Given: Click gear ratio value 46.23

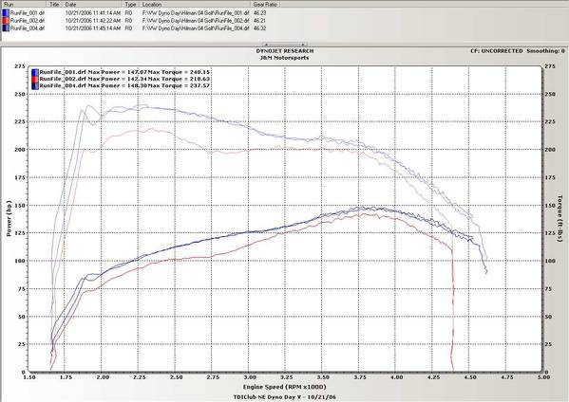Looking at the screenshot, I should tap(259, 12).
